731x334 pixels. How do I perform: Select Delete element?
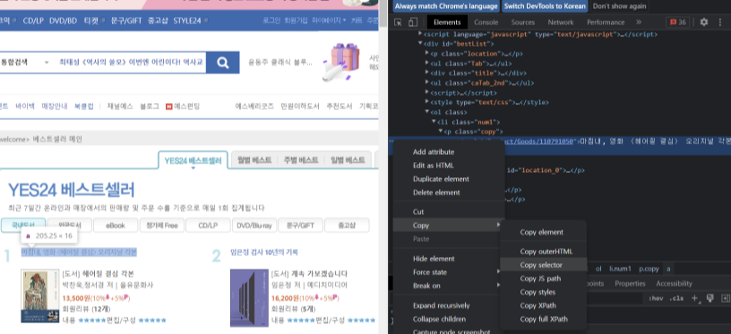coord(449,193)
